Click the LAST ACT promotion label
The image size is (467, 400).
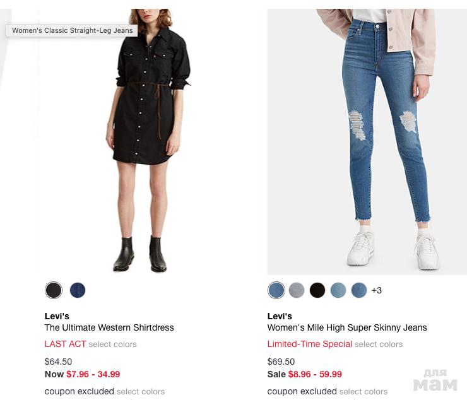[x=65, y=344]
